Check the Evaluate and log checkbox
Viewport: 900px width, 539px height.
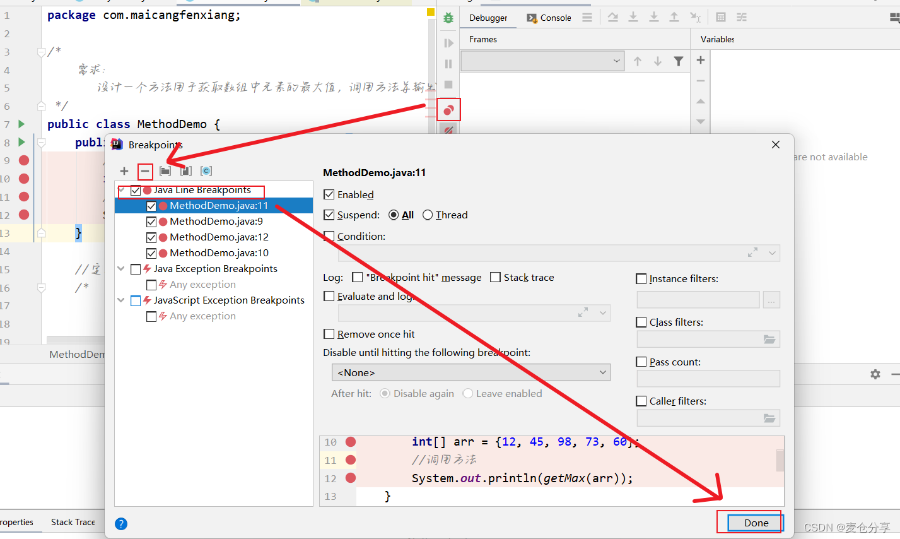tap(329, 296)
